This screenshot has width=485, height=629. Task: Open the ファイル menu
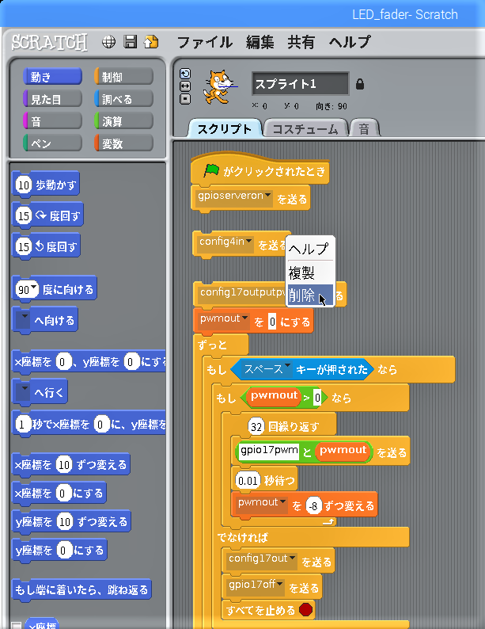(204, 42)
